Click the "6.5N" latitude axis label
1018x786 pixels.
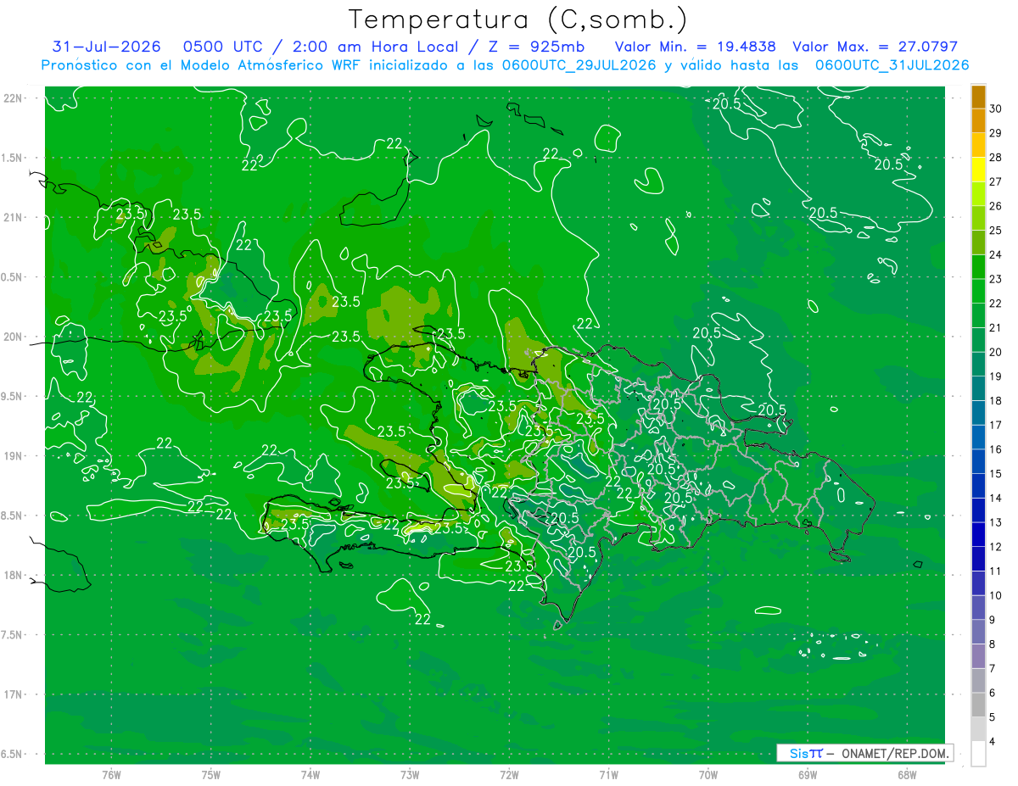[13, 755]
